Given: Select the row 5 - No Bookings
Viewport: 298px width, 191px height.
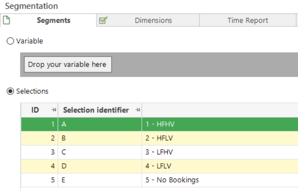Looking at the screenshot, I should click(159, 180).
